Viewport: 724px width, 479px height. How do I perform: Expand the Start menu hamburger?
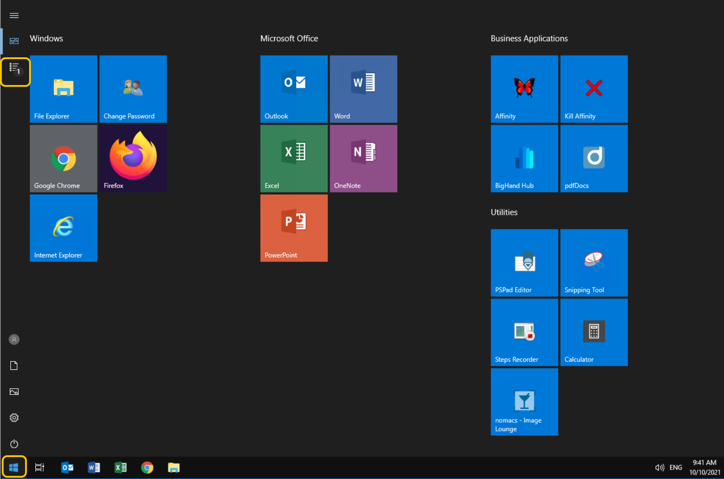point(14,16)
